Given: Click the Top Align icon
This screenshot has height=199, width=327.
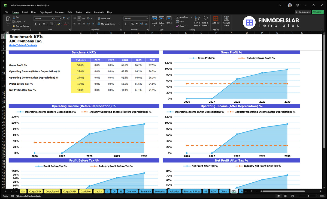Looking at the screenshot, I should click(75, 19).
